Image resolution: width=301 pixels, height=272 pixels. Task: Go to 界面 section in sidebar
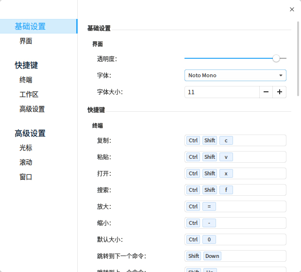(x=26, y=41)
